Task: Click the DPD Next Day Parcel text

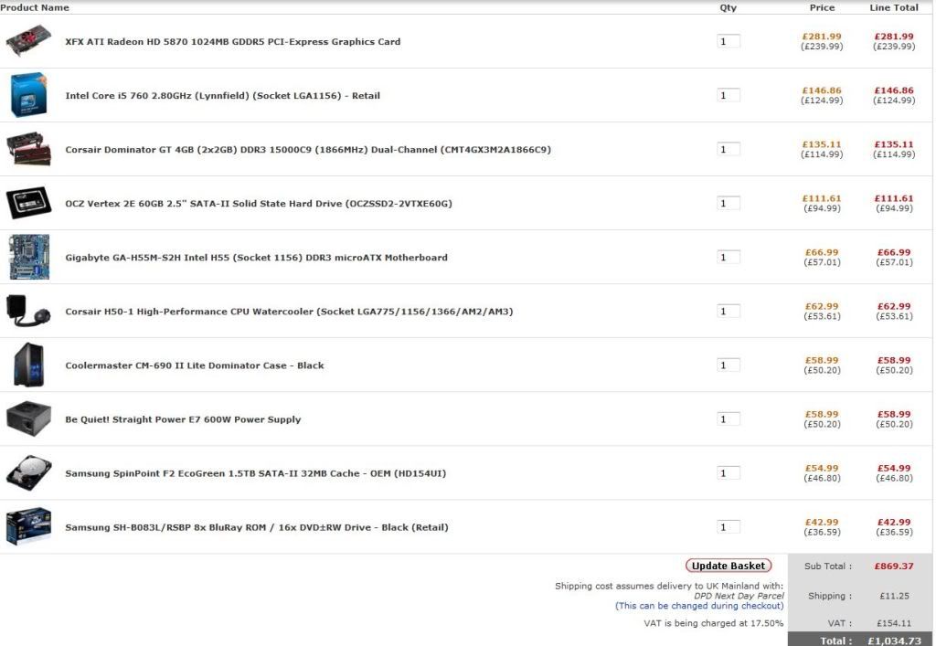Action: pos(739,596)
